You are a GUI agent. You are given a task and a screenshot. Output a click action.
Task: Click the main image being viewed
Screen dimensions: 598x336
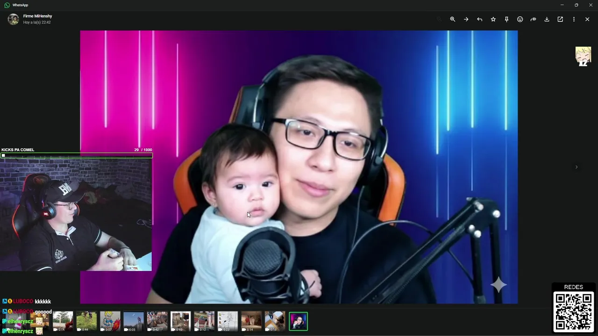pos(299,167)
